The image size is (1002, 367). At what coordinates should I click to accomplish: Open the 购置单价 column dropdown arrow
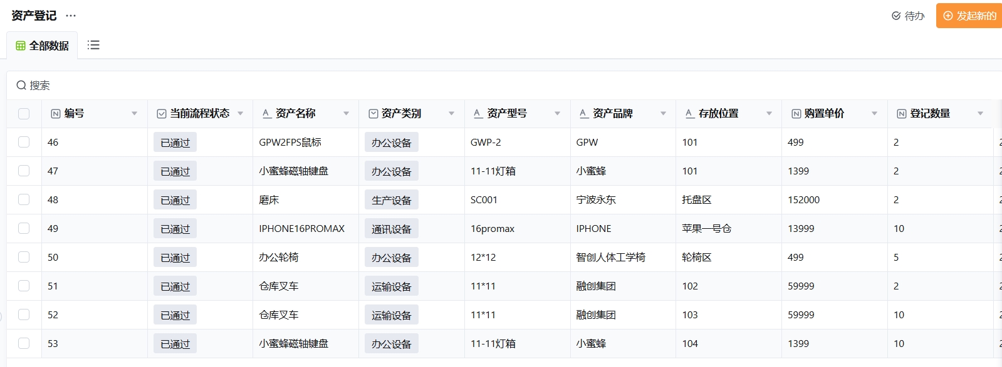(x=874, y=114)
